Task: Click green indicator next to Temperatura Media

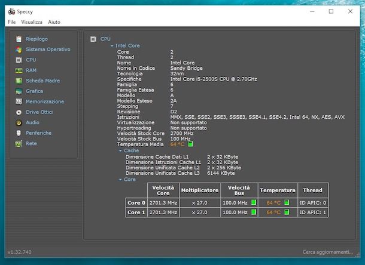Action: point(190,144)
